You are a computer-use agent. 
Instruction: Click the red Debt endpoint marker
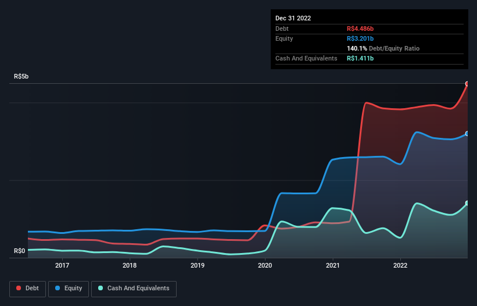pyautogui.click(x=467, y=84)
